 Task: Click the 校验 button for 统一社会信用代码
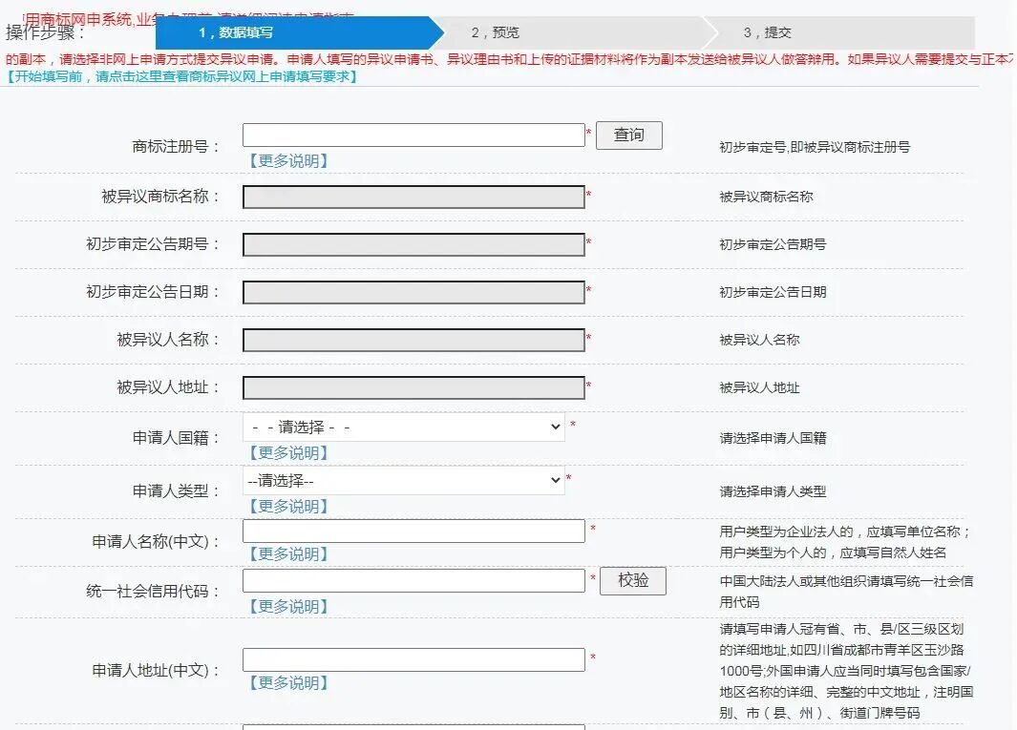pos(633,581)
